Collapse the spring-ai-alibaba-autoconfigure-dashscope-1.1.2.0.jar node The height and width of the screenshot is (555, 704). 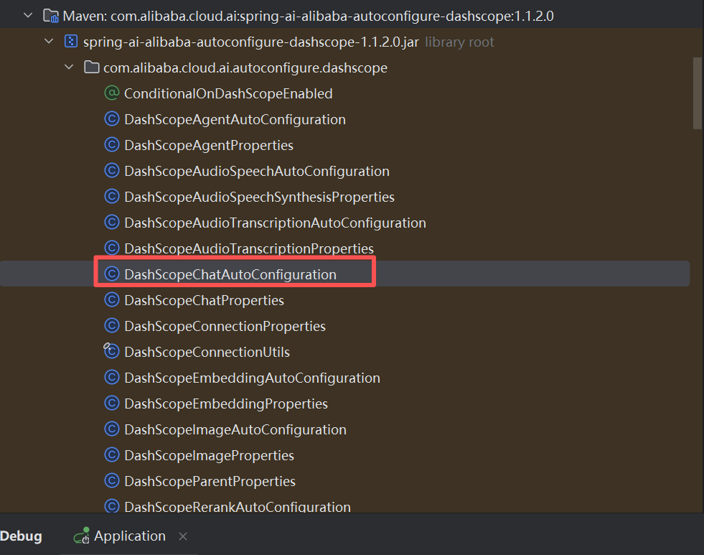(49, 42)
